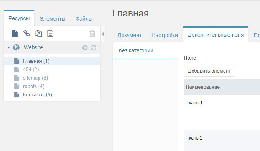Image resolution: width=260 pixels, height=151 pixels.
Task: Click the Контакты (5) page icon
Action: coord(16,95)
